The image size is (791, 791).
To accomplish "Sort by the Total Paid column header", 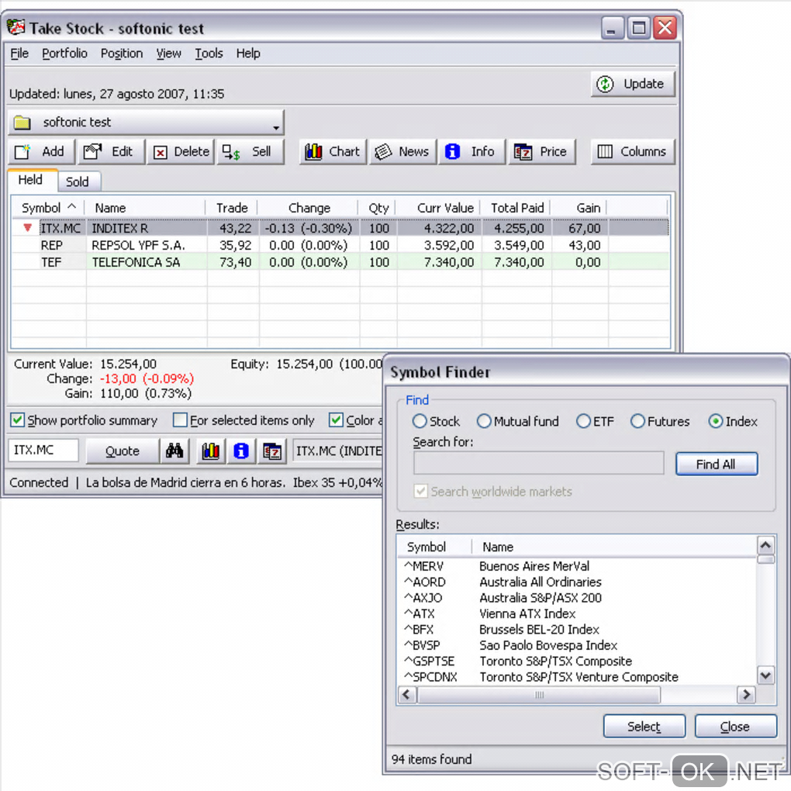I will (516, 208).
